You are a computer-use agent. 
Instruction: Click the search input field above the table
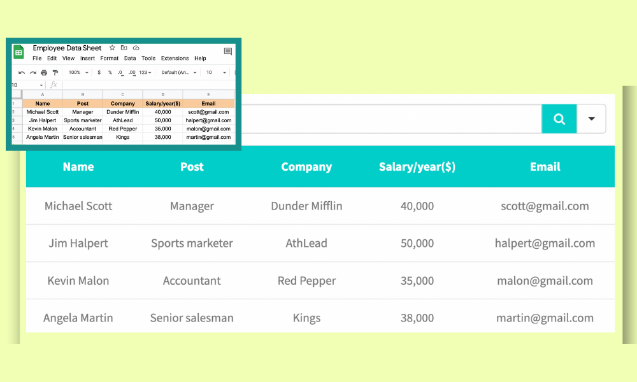pos(391,118)
